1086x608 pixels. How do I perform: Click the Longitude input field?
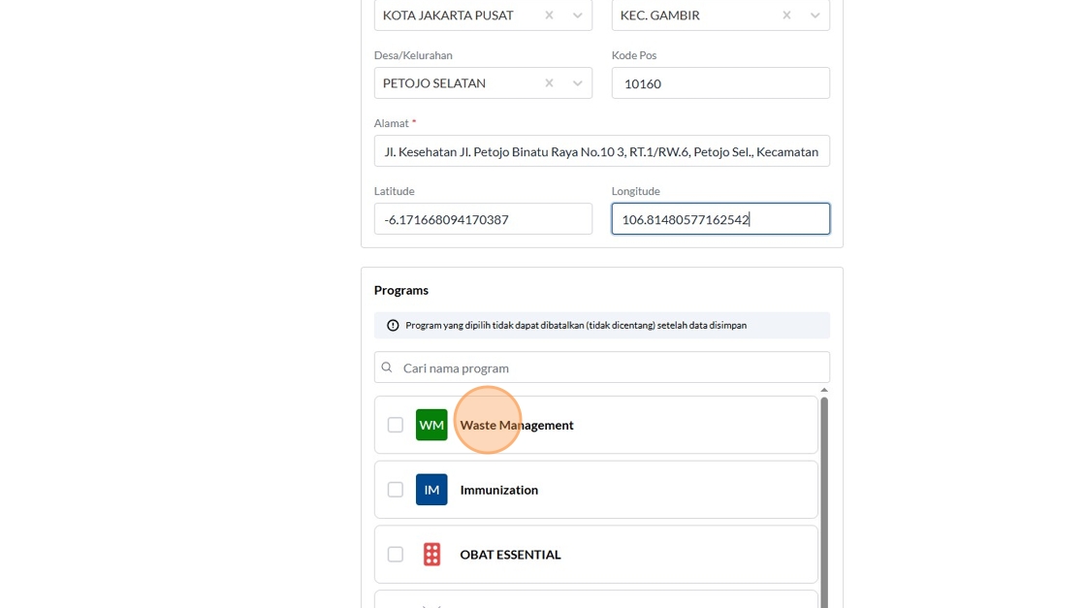click(720, 219)
